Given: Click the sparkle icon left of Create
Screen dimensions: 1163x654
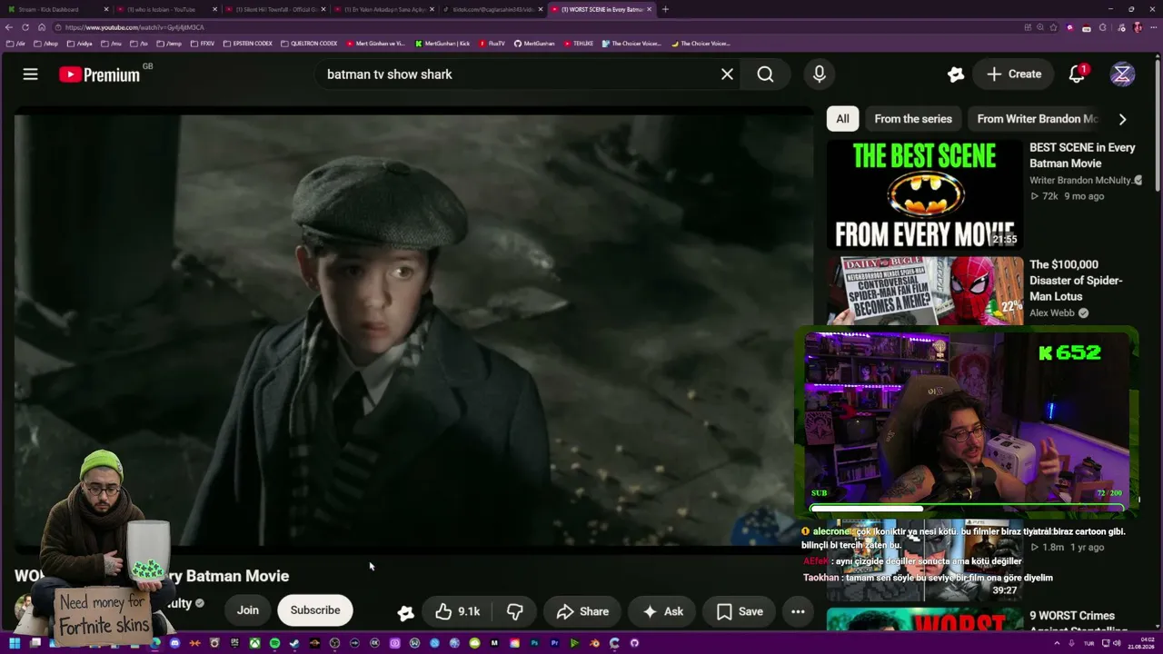Looking at the screenshot, I should [x=955, y=74].
